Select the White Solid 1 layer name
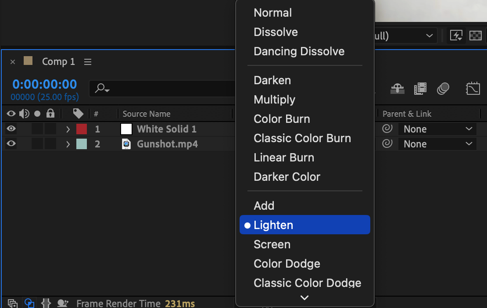 point(167,129)
